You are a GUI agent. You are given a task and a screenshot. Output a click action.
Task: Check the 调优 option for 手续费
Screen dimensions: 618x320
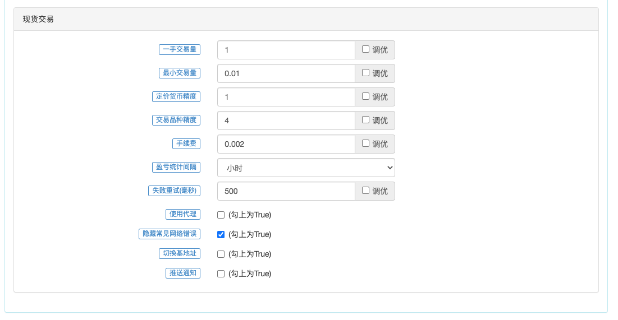(365, 143)
